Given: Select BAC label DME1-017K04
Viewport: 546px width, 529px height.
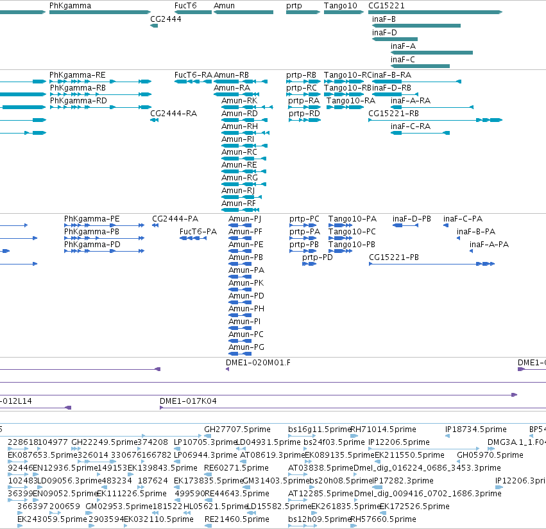Looking at the screenshot, I should 188,401.
